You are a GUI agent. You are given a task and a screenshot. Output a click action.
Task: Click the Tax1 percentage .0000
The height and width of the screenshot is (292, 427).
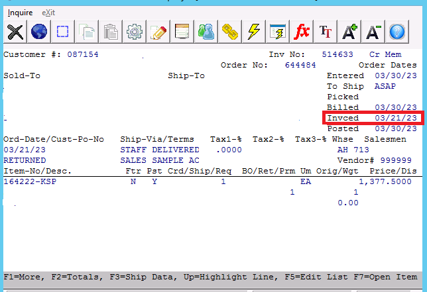tap(229, 150)
